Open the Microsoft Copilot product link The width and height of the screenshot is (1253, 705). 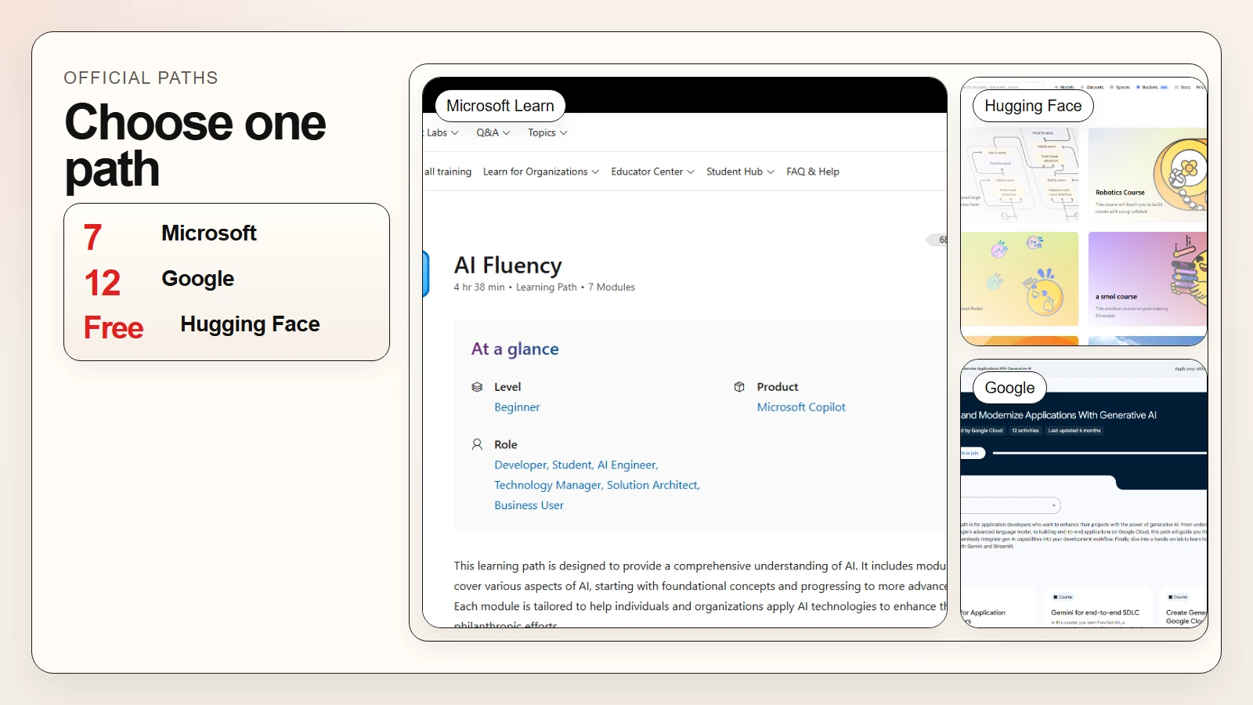(801, 407)
